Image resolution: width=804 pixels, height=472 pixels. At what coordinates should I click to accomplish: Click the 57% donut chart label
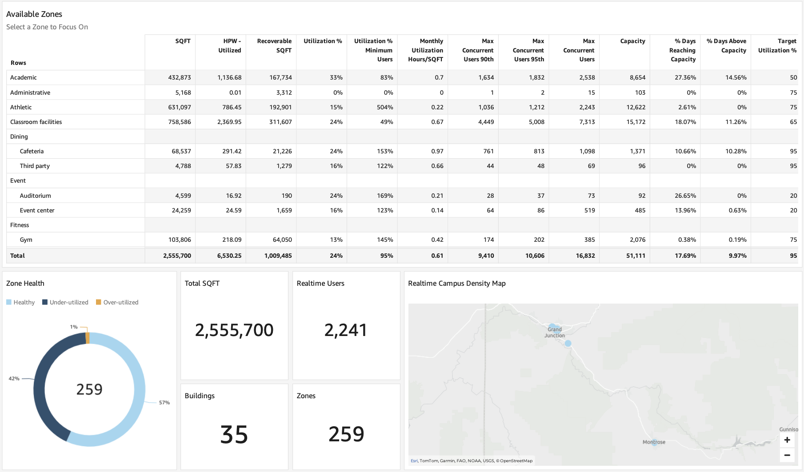(x=164, y=403)
